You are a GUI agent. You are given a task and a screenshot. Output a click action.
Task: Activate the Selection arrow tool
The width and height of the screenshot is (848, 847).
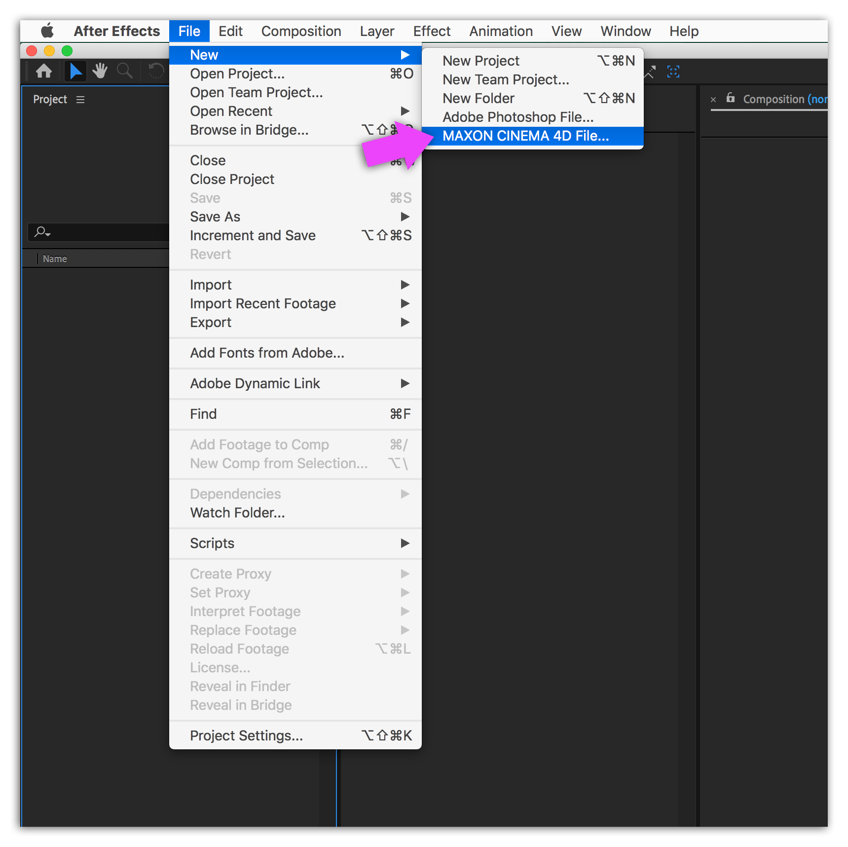click(75, 71)
